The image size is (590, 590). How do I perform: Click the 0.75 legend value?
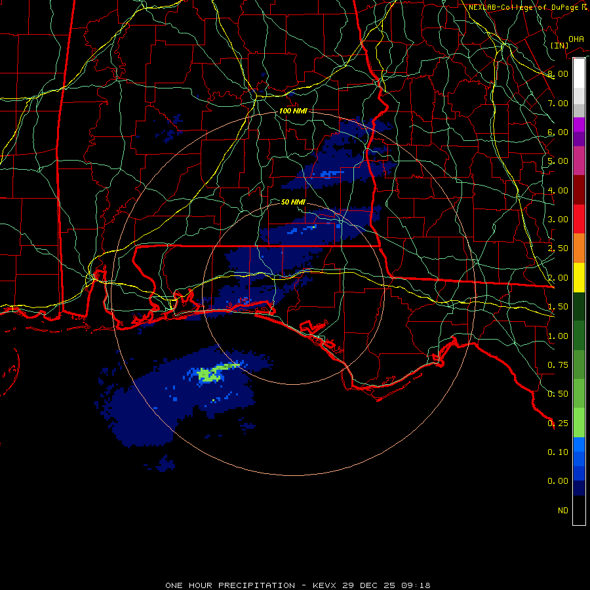(558, 365)
